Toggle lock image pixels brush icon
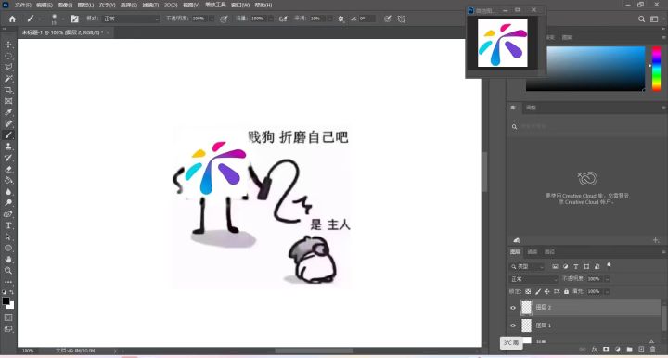Image resolution: width=668 pixels, height=358 pixels. click(x=537, y=291)
